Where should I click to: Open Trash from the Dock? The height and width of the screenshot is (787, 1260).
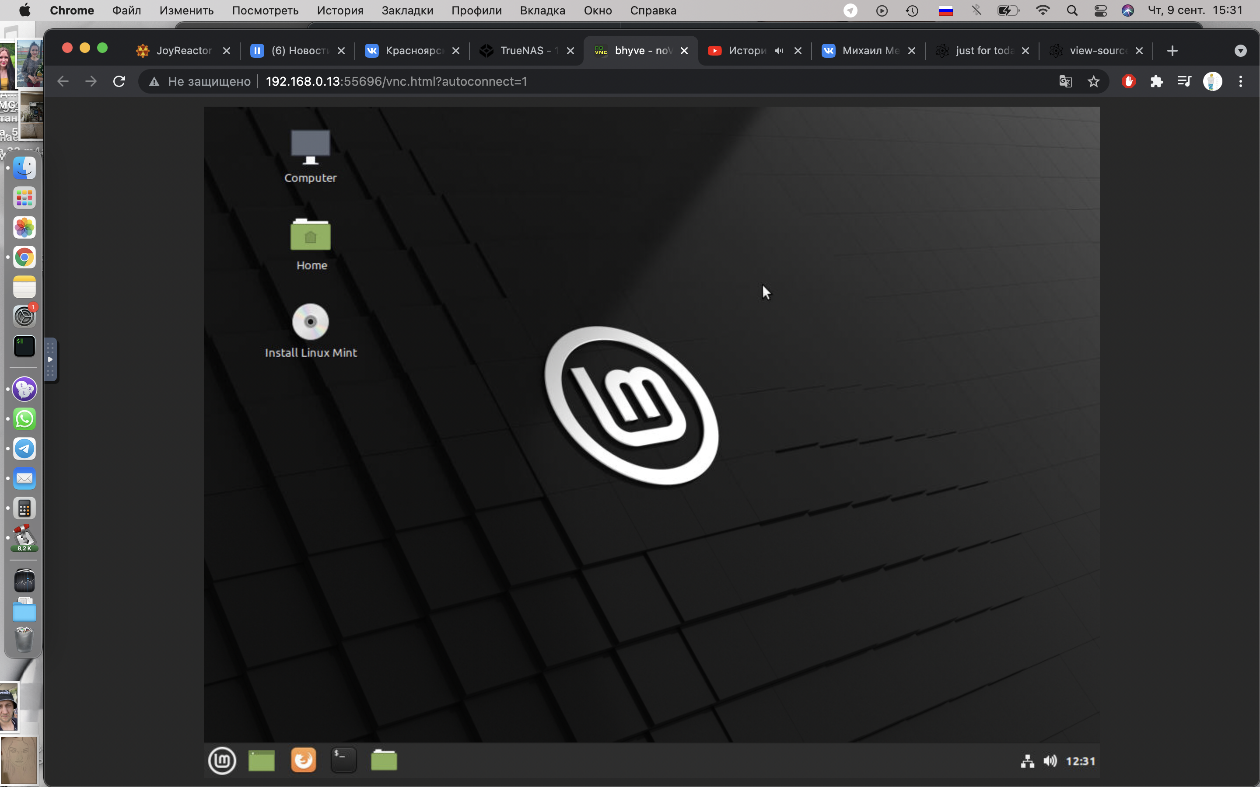(24, 640)
